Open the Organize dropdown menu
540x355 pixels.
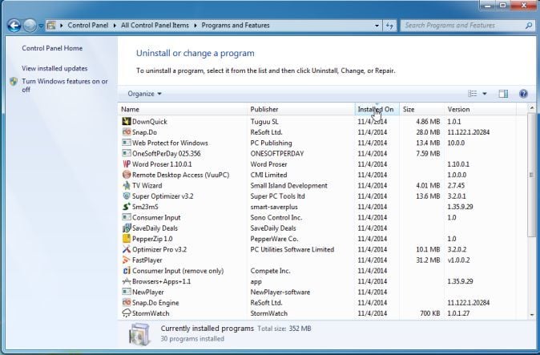[x=144, y=94]
